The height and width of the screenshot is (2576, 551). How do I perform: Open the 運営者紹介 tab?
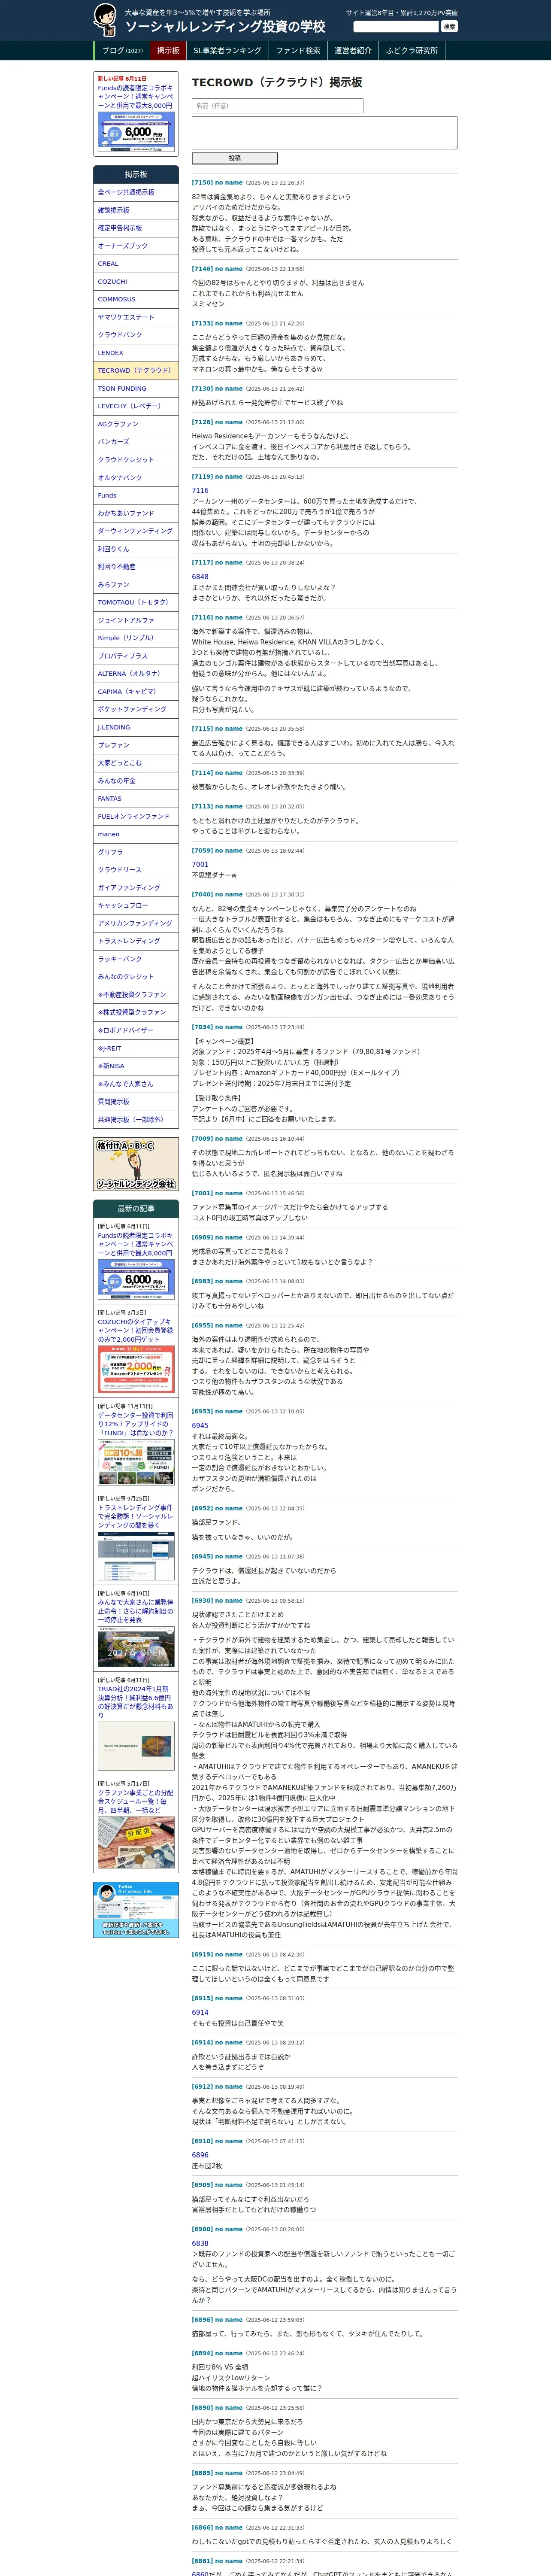(353, 51)
